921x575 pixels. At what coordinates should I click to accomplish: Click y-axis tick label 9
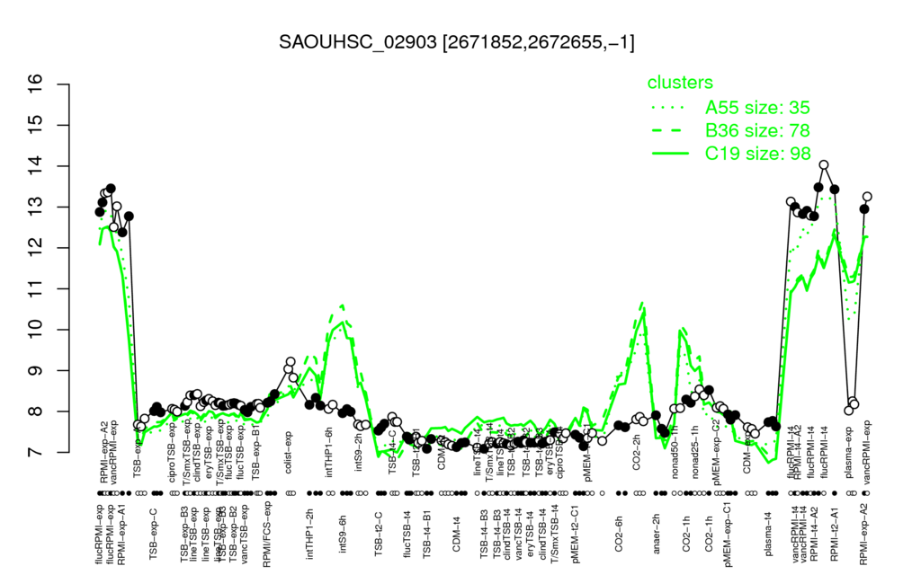tap(36, 370)
